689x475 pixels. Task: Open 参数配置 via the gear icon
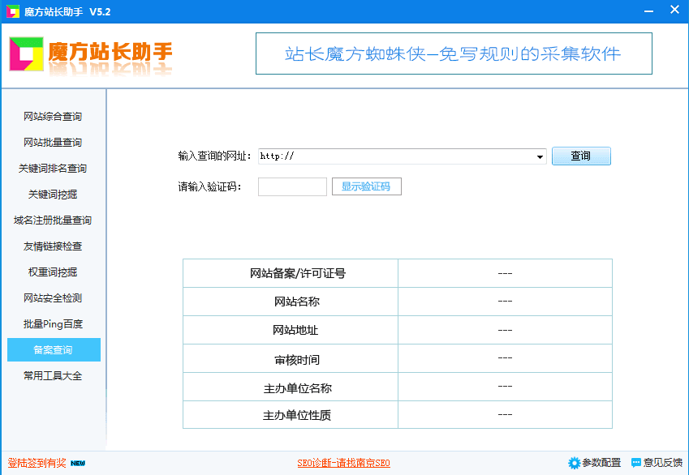574,463
